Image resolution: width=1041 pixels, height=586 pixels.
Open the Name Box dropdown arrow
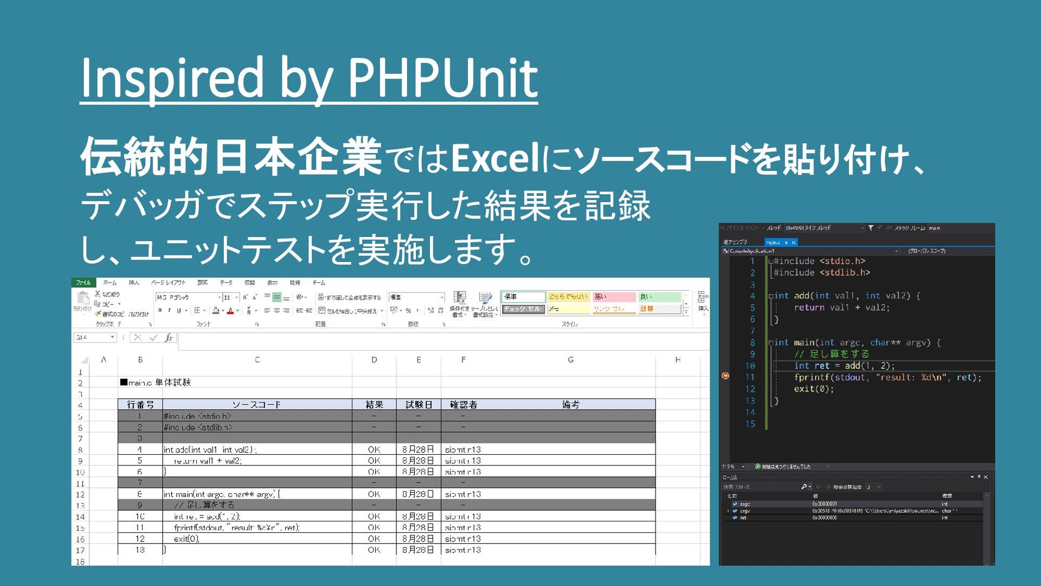pos(112,337)
